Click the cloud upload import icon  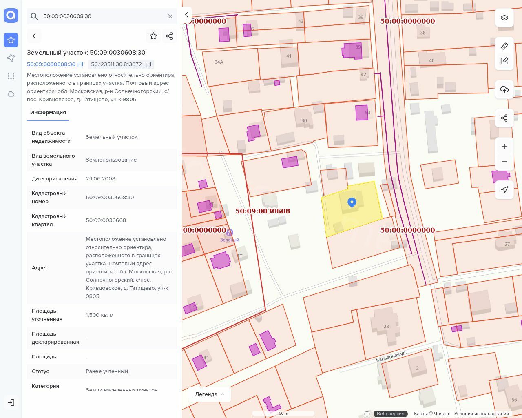504,89
